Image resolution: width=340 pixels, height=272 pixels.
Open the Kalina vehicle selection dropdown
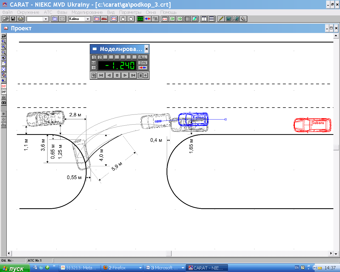tap(88, 19)
